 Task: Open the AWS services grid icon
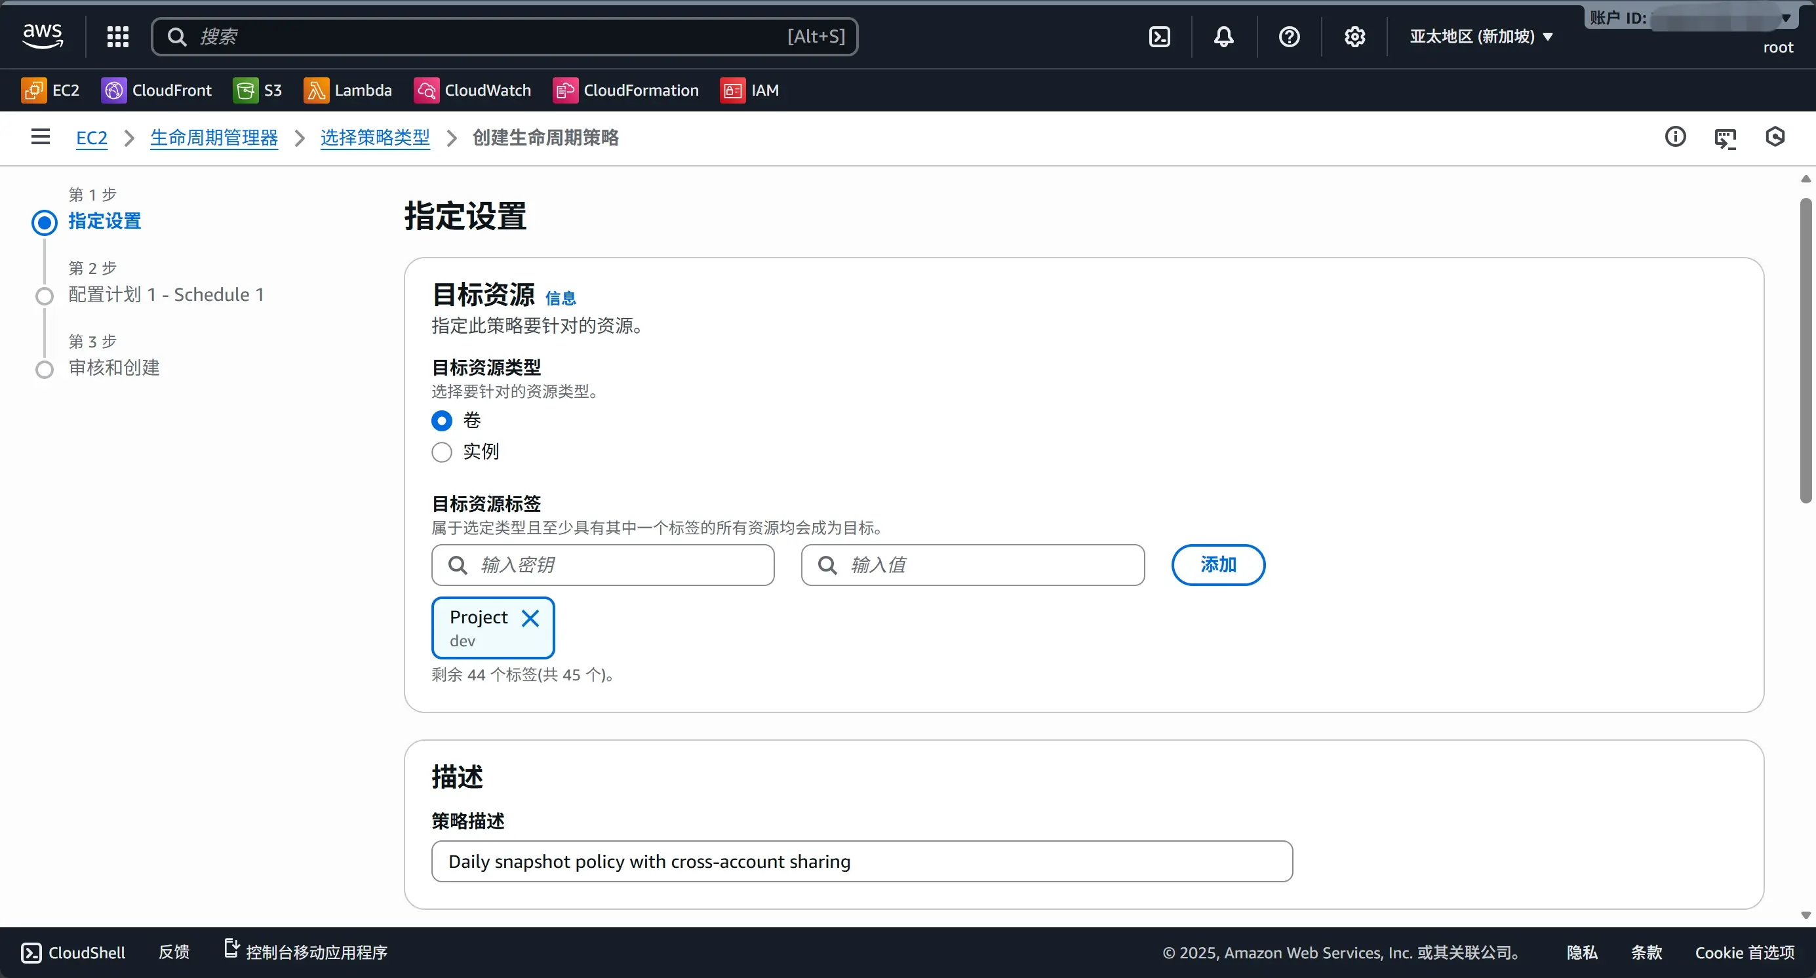(x=118, y=37)
